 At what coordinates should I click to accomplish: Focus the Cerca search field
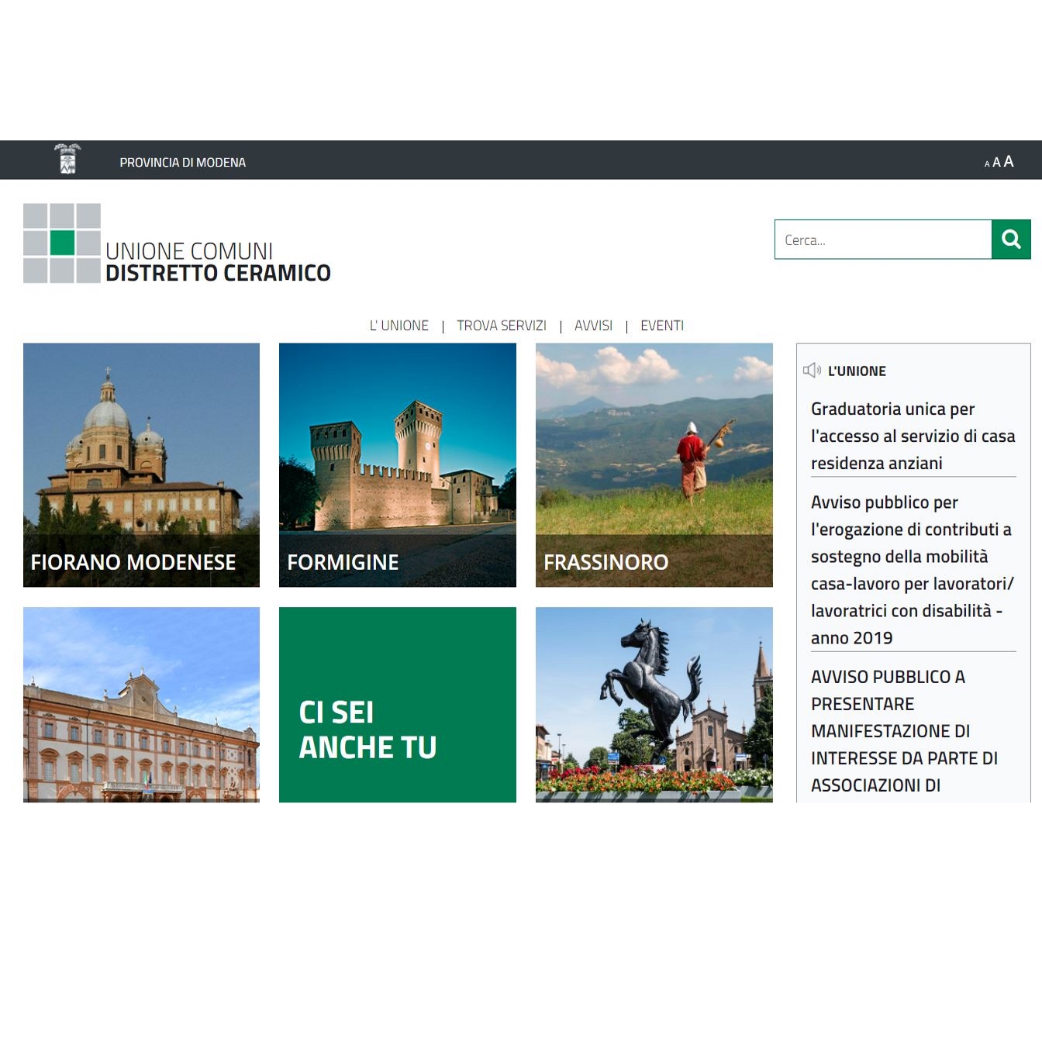[x=883, y=240]
